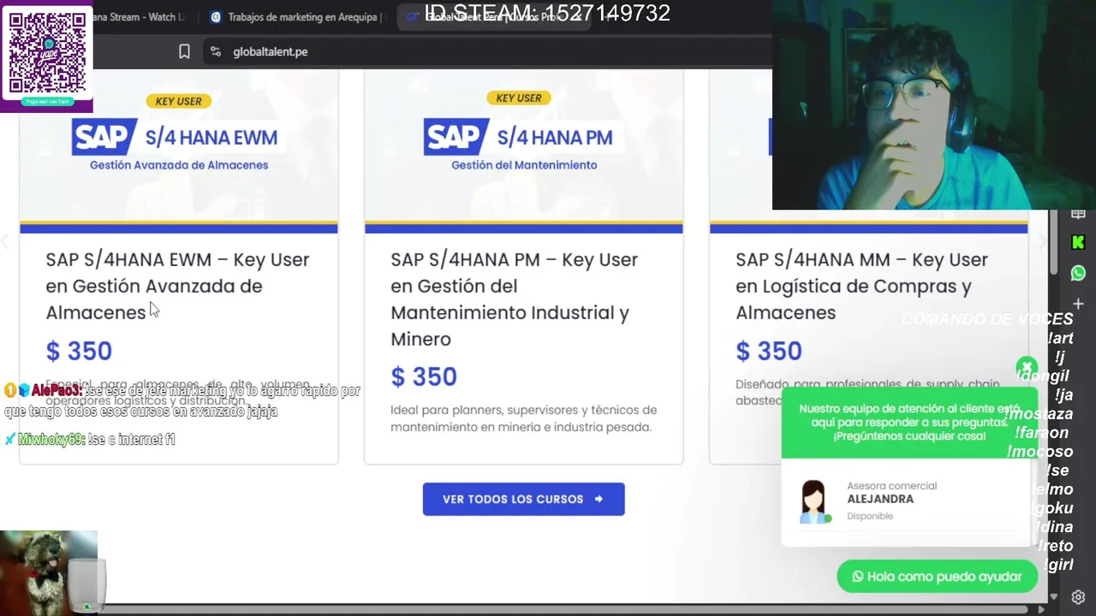The image size is (1096, 616).
Task: Click the SAP logo on the EWM card
Action: pyautogui.click(x=104, y=137)
